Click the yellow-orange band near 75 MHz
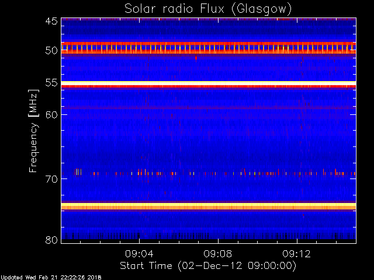Image resolution: width=374 pixels, height=280 pixels. 209,206
